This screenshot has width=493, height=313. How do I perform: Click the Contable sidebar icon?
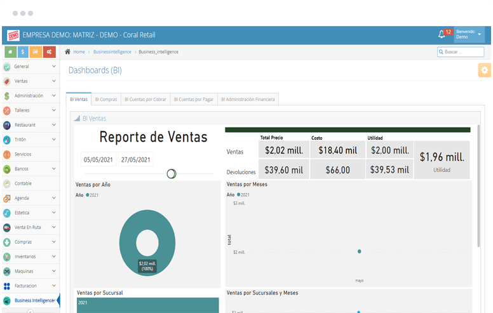pos(7,183)
